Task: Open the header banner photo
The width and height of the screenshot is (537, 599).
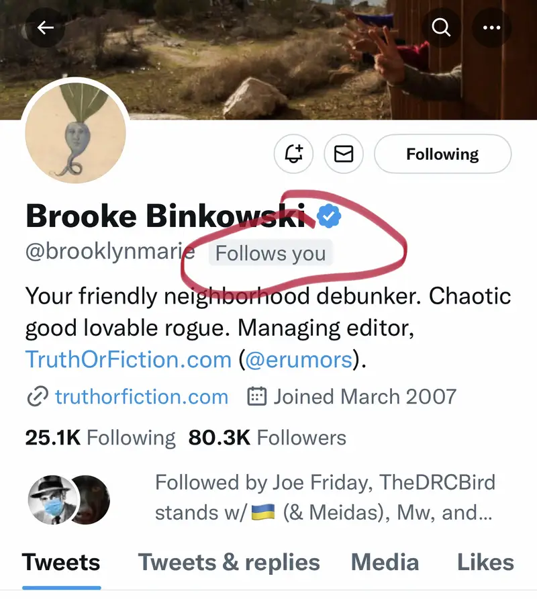Action: click(x=268, y=60)
